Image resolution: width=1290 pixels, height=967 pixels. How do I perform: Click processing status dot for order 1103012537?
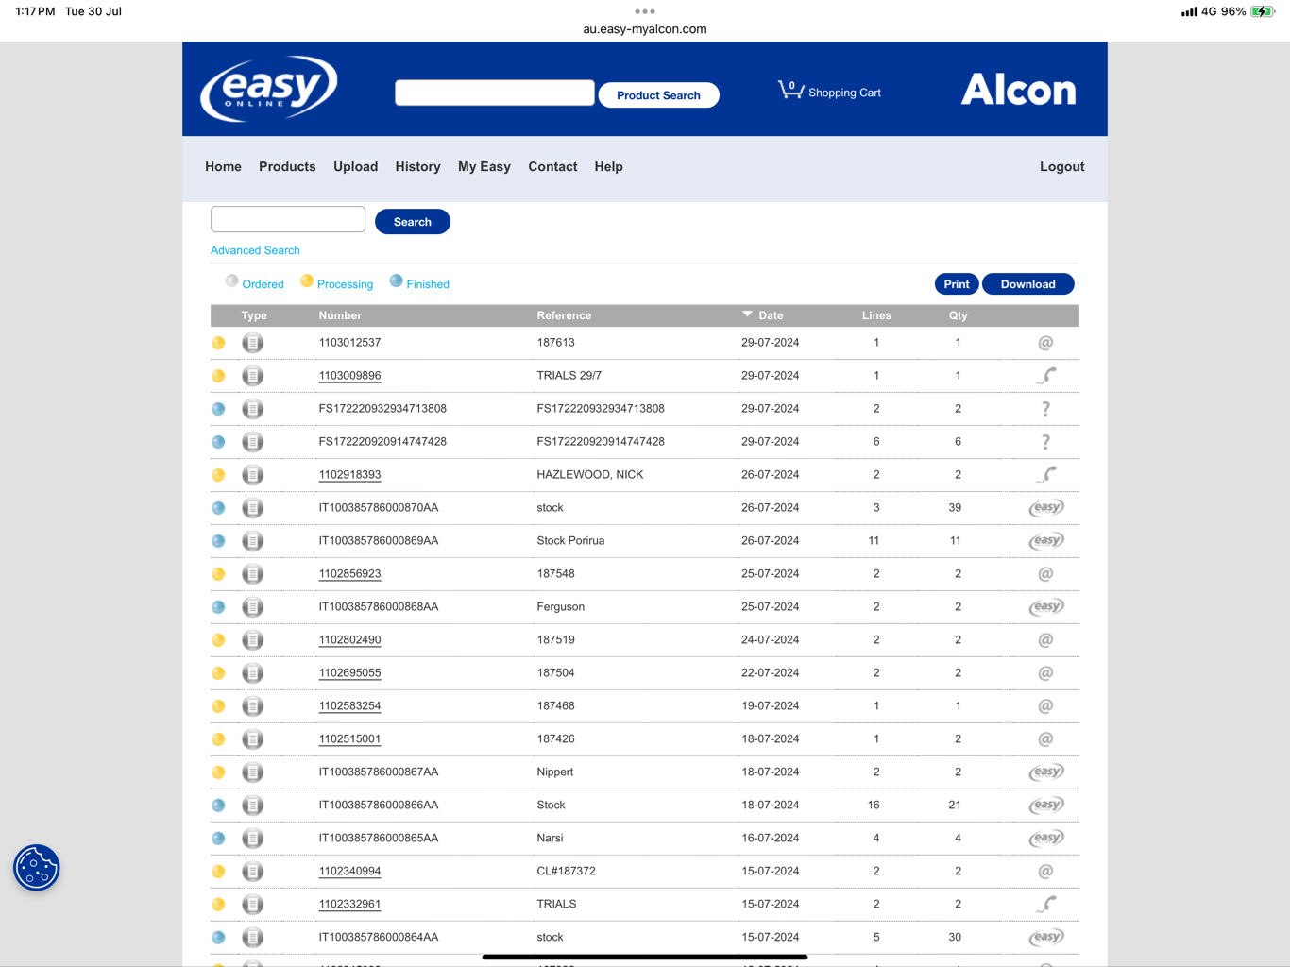(x=218, y=343)
